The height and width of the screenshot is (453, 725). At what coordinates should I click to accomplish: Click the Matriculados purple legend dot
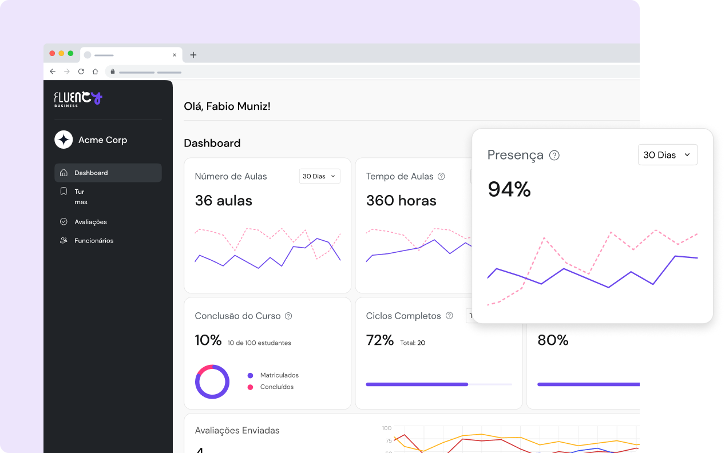[x=250, y=375]
